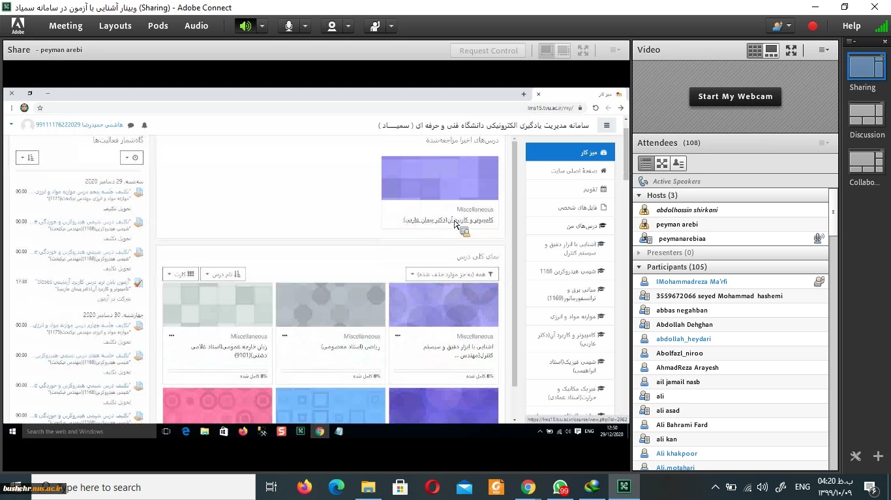Select host peyman arebi
891x500 pixels.
tap(731, 224)
